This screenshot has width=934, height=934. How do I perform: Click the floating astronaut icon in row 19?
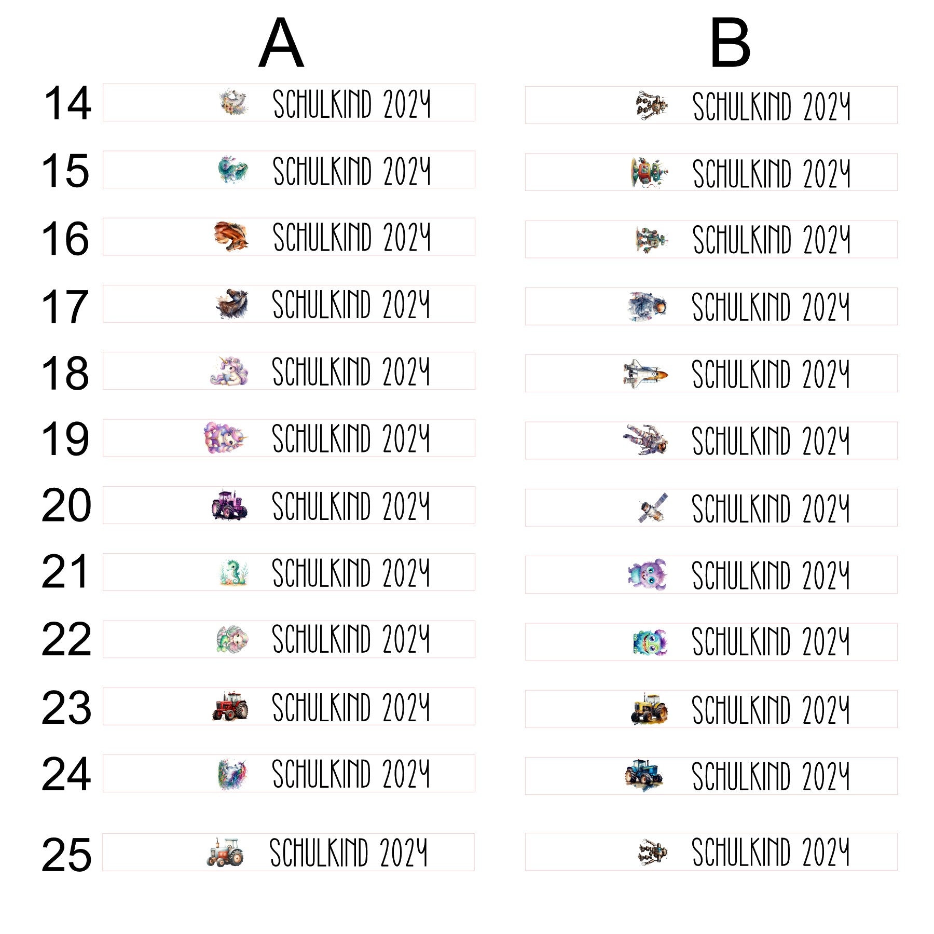pyautogui.click(x=645, y=440)
